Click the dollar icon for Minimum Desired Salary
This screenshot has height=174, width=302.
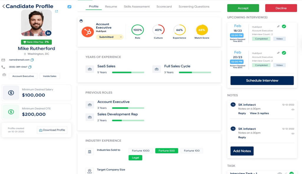(11, 93)
